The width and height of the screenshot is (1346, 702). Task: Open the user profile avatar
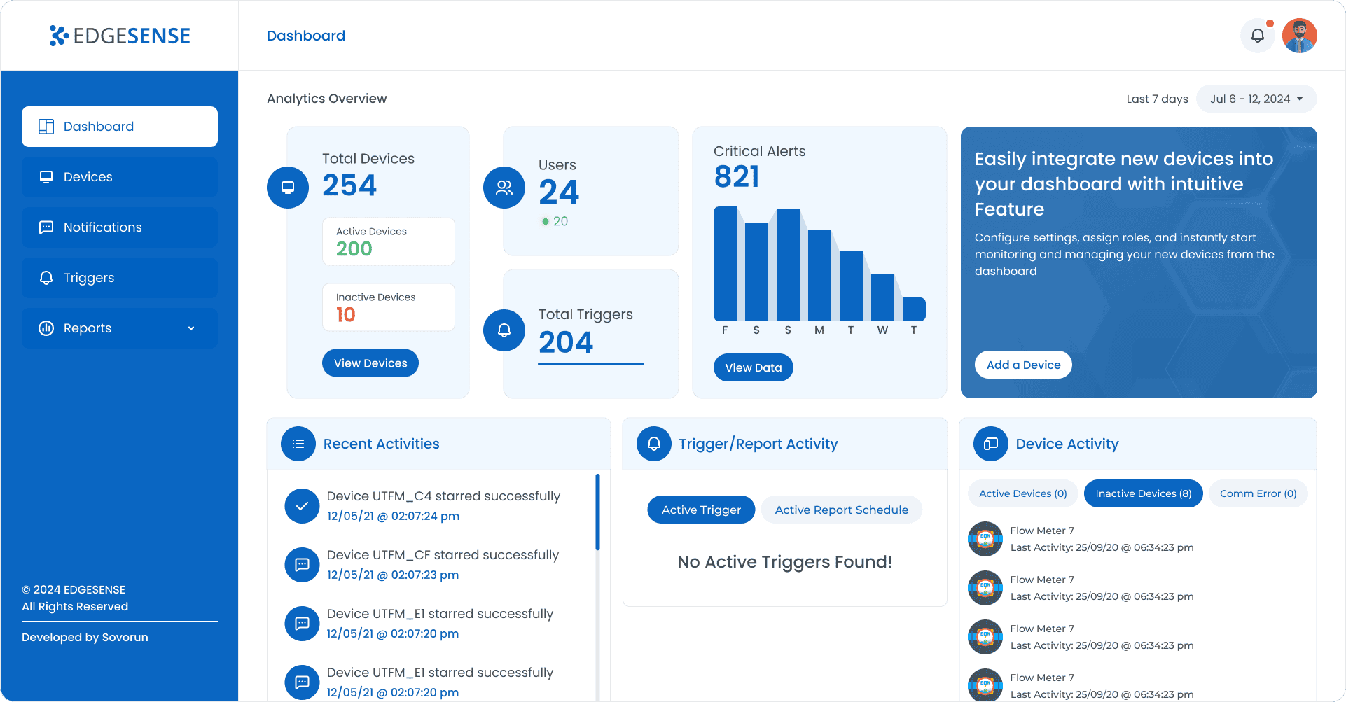(x=1299, y=36)
